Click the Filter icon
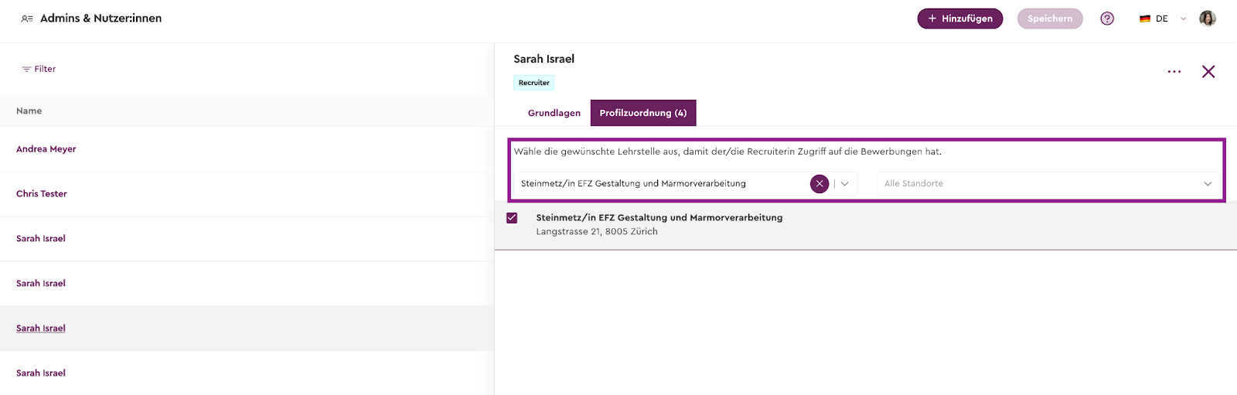This screenshot has height=395, width=1237. (26, 70)
